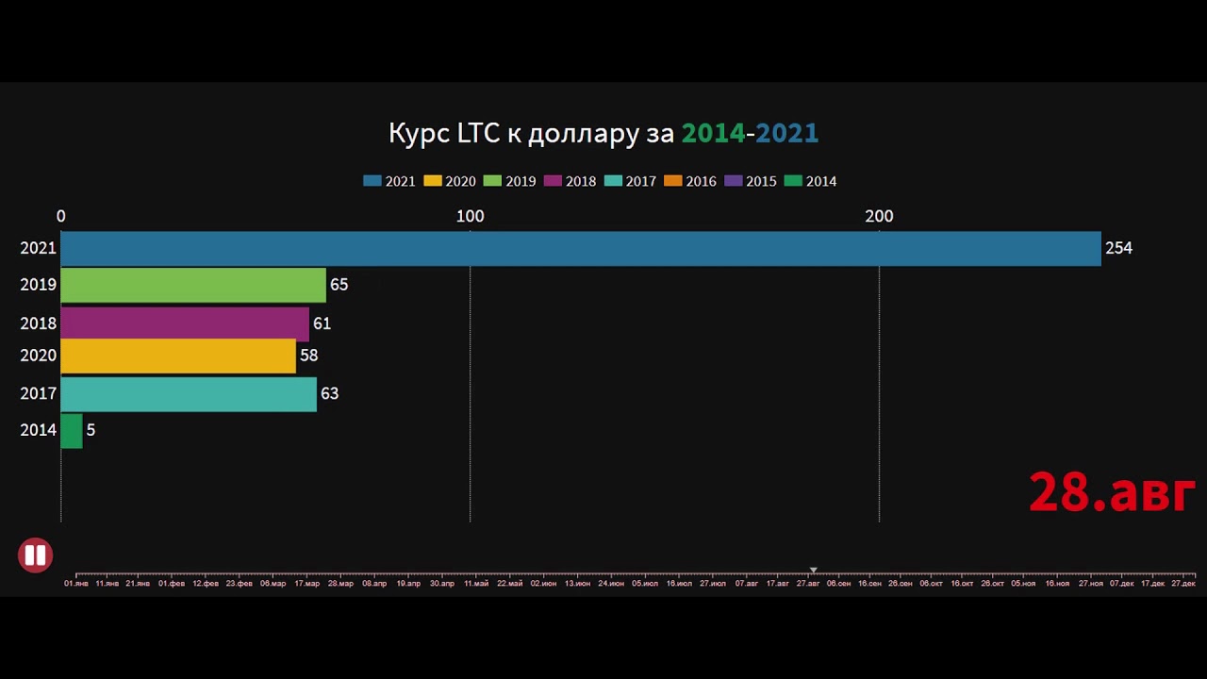Jump to 27.дек on the timeline
1207x679 pixels.
(x=1183, y=584)
